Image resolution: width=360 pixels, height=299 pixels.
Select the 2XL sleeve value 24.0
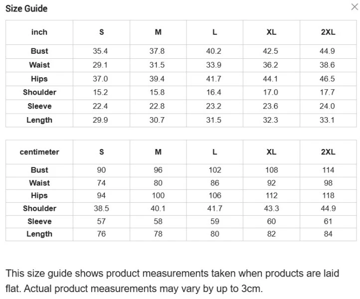(328, 106)
